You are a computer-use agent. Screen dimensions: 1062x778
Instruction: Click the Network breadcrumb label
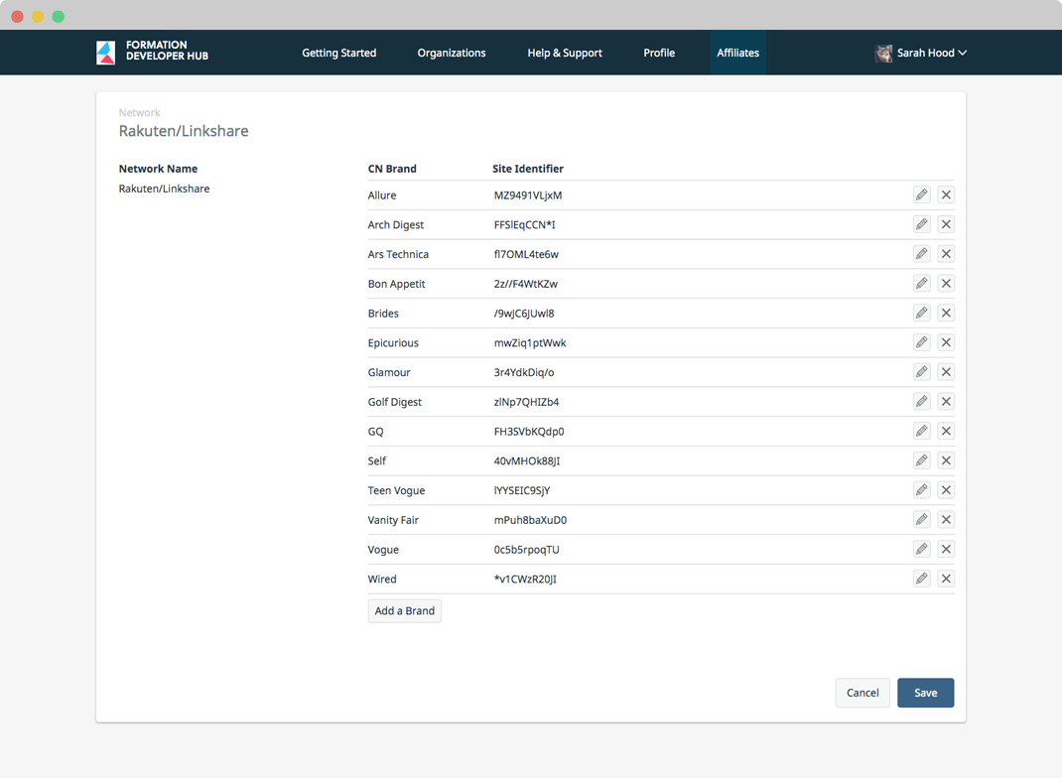(x=140, y=112)
